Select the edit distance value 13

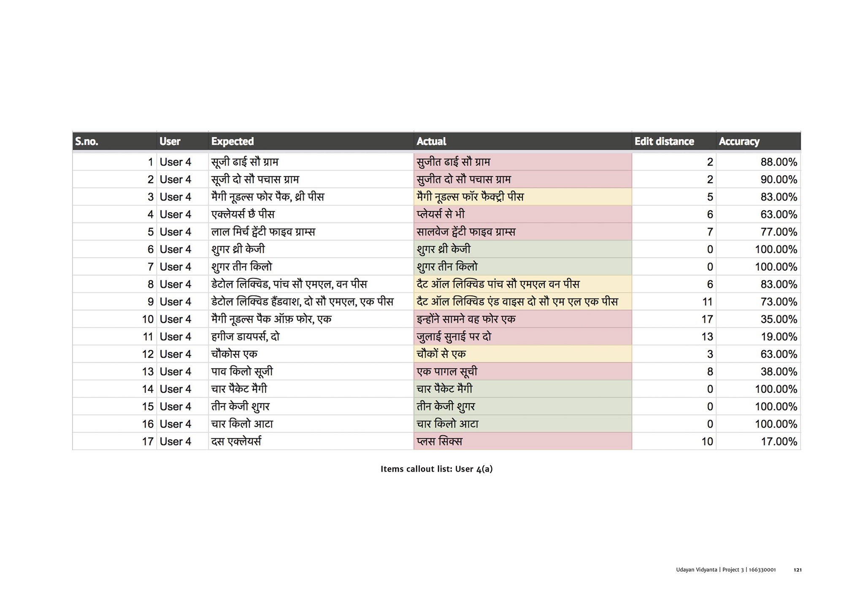tap(707, 337)
